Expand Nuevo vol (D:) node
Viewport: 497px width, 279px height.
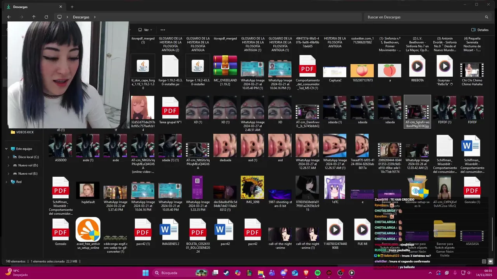pos(9,165)
